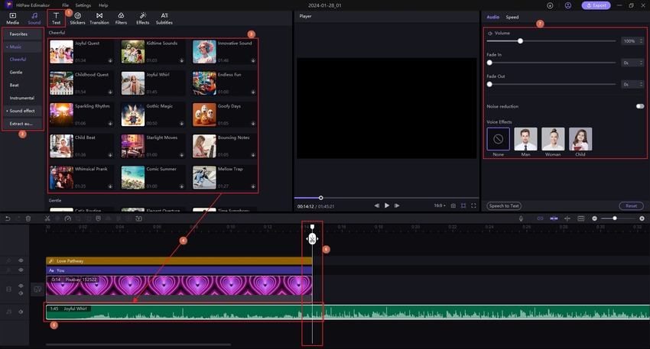Switch to the Speed tab

(512, 17)
